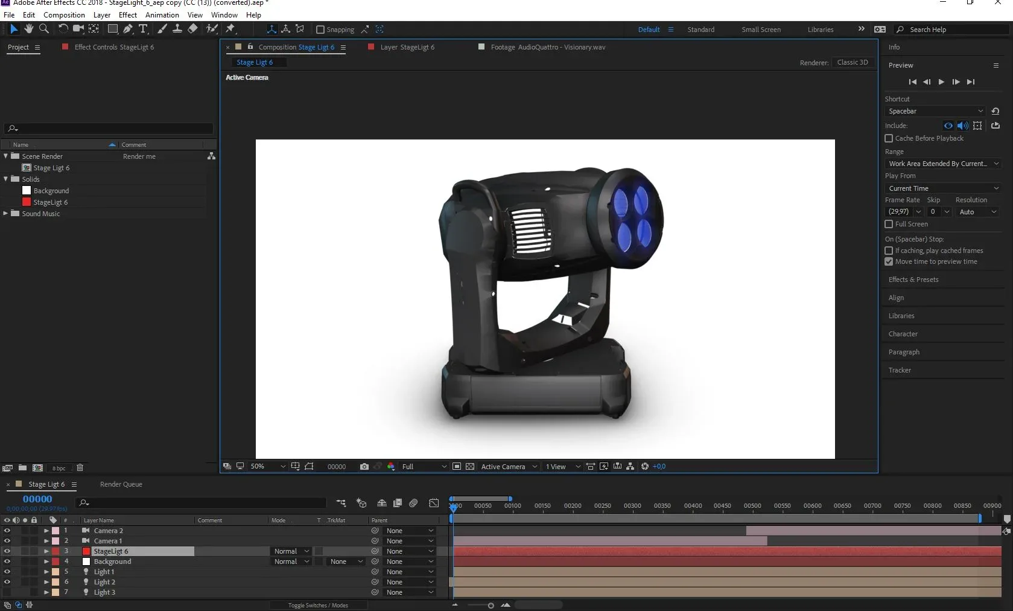Select the Puppet Pin tool
The width and height of the screenshot is (1013, 611).
(x=230, y=29)
